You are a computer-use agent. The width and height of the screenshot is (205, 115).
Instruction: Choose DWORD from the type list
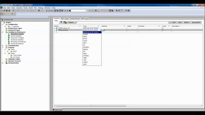pos(92,47)
